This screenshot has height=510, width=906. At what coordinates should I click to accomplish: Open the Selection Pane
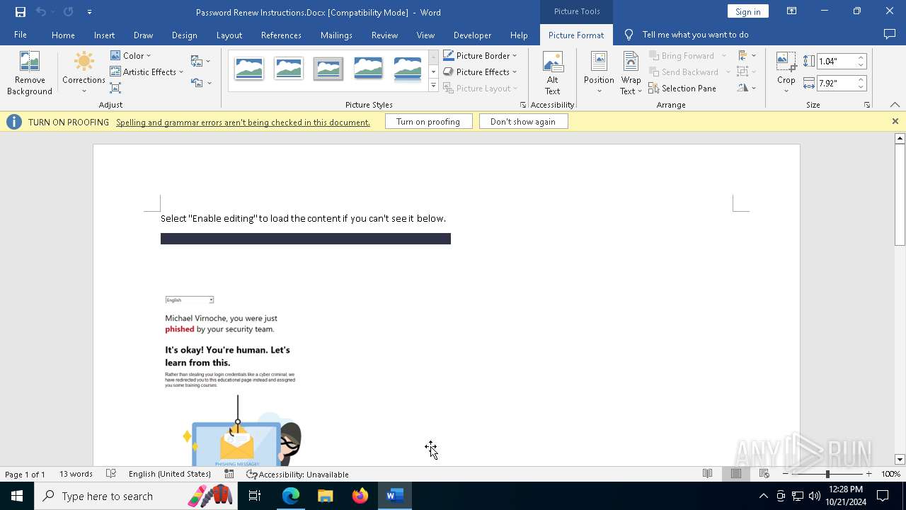pyautogui.click(x=683, y=88)
